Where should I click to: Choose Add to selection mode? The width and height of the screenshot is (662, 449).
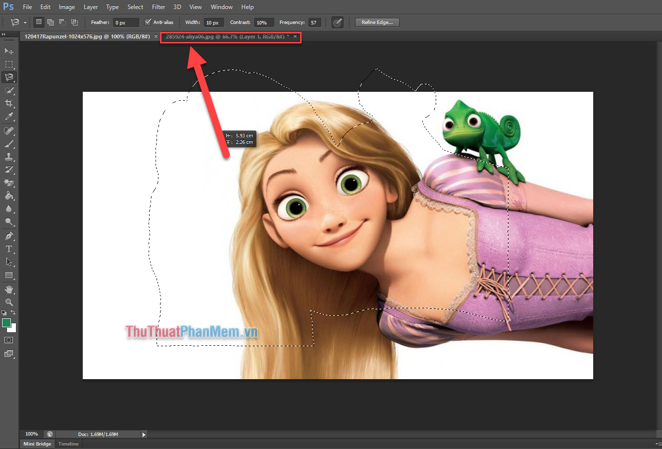50,22
